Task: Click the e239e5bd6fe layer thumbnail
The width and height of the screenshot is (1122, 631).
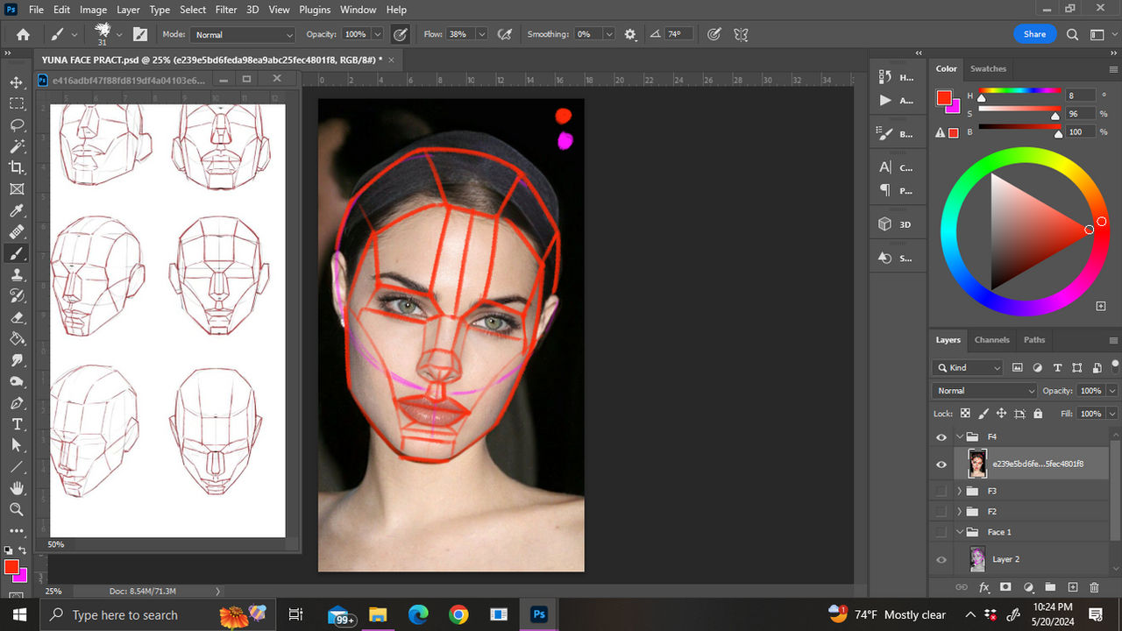Action: (976, 464)
